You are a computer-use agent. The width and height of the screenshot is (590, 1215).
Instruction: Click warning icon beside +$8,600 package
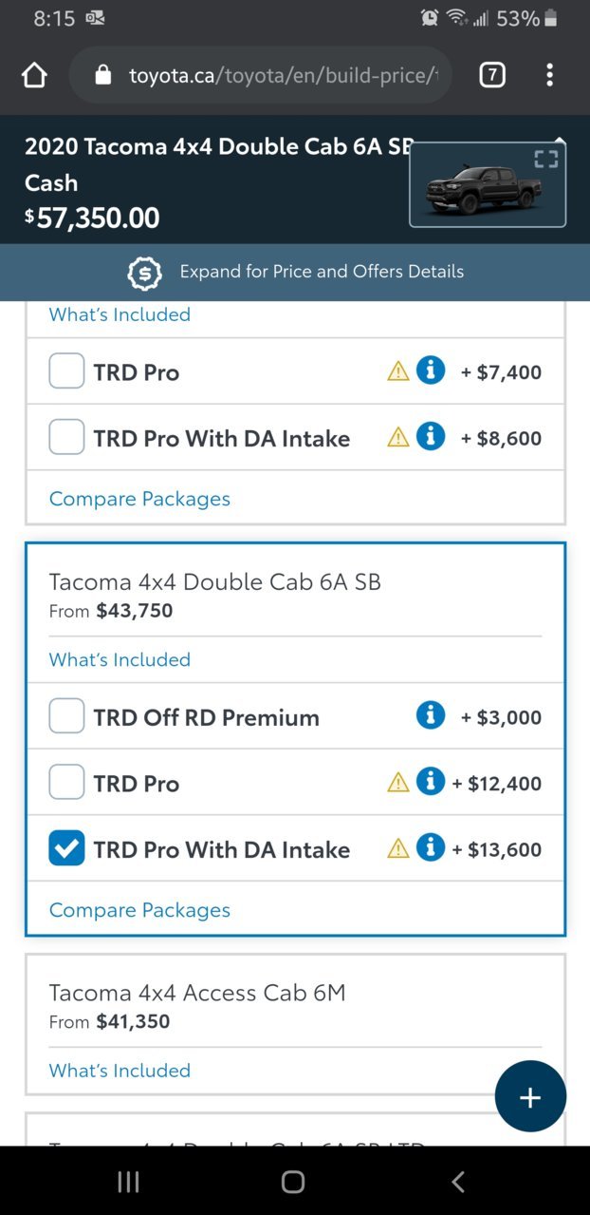click(398, 437)
